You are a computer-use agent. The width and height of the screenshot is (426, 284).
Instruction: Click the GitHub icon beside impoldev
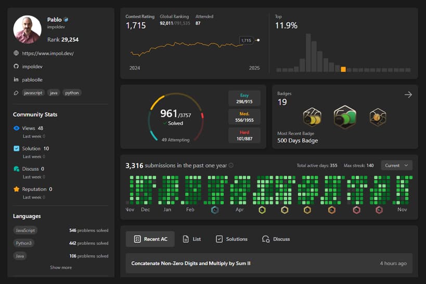[16, 67]
